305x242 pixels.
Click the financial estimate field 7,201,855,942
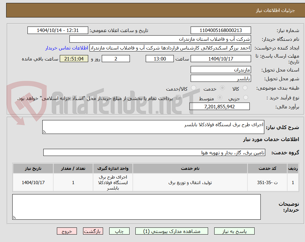pyautogui.click(x=219, y=106)
